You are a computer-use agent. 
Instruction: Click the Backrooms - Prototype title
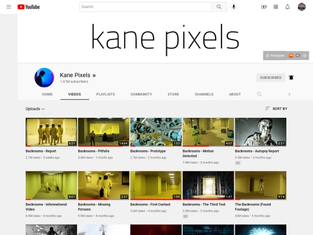(x=148, y=151)
